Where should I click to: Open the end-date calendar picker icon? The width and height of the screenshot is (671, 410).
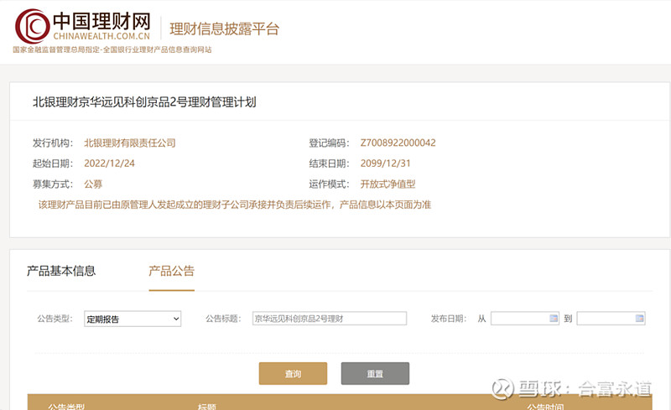[x=639, y=318]
